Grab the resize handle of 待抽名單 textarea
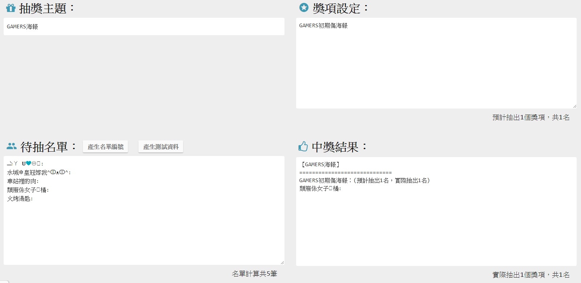This screenshot has height=283, width=581. [282, 262]
